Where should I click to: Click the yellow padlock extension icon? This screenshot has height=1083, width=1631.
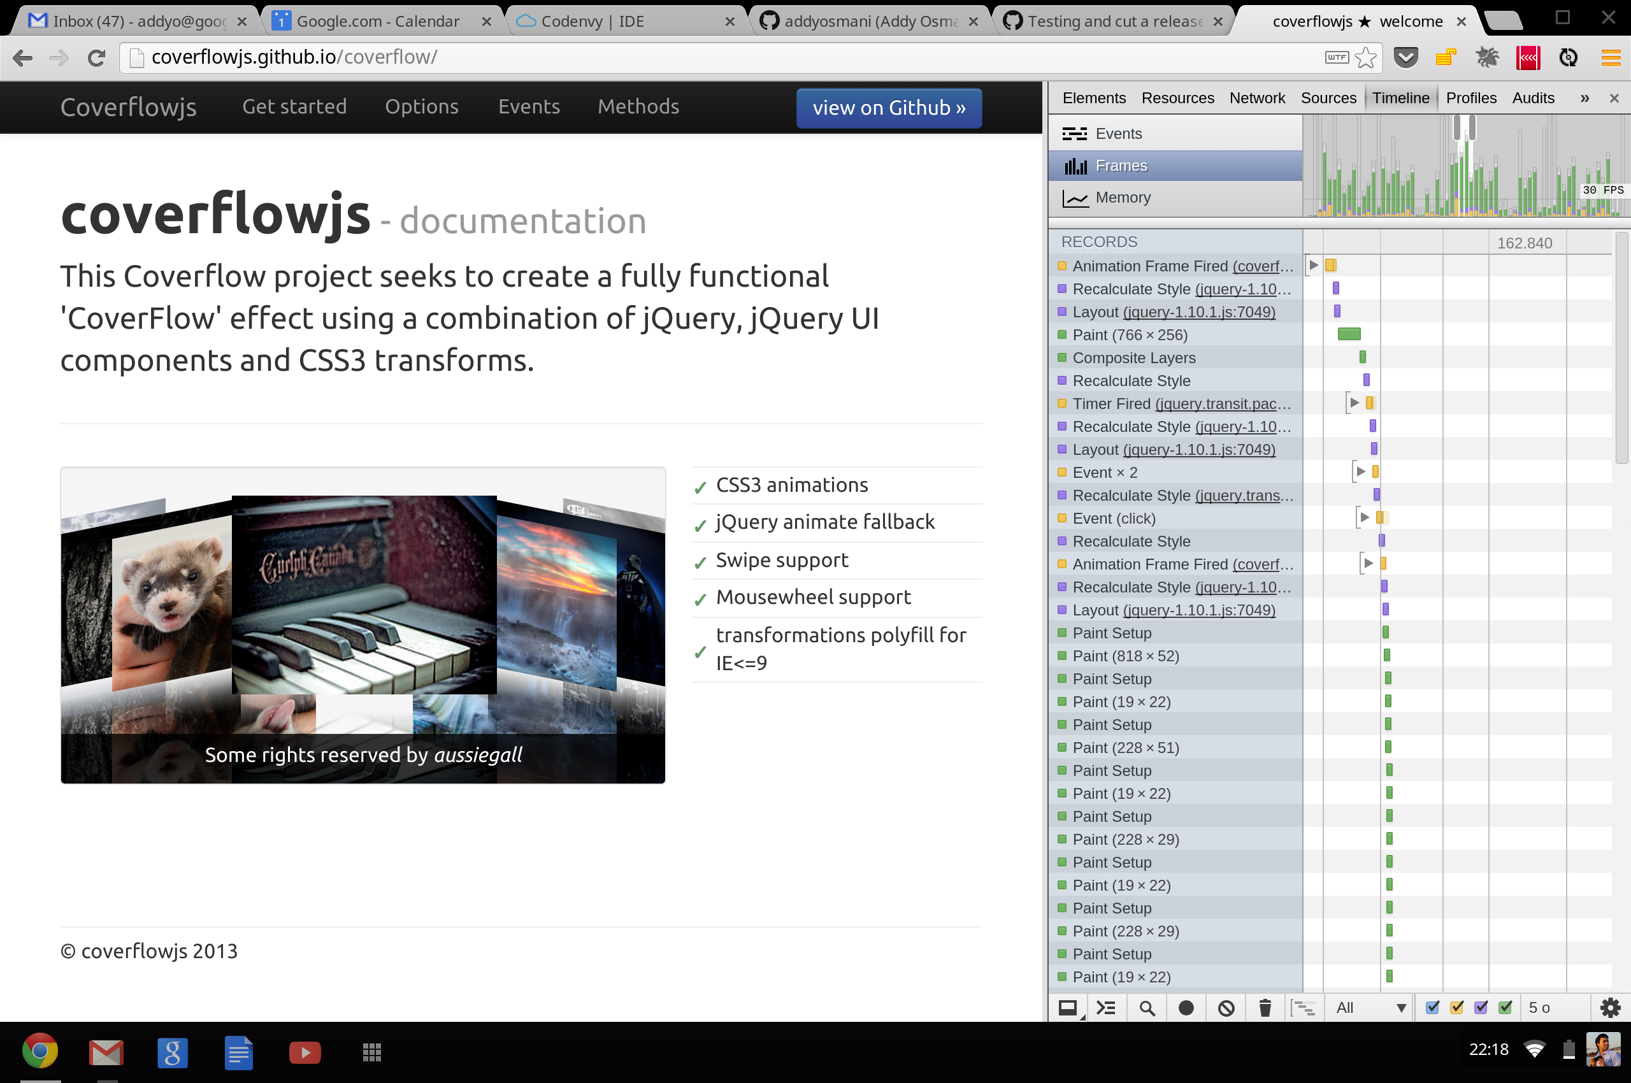point(1446,57)
